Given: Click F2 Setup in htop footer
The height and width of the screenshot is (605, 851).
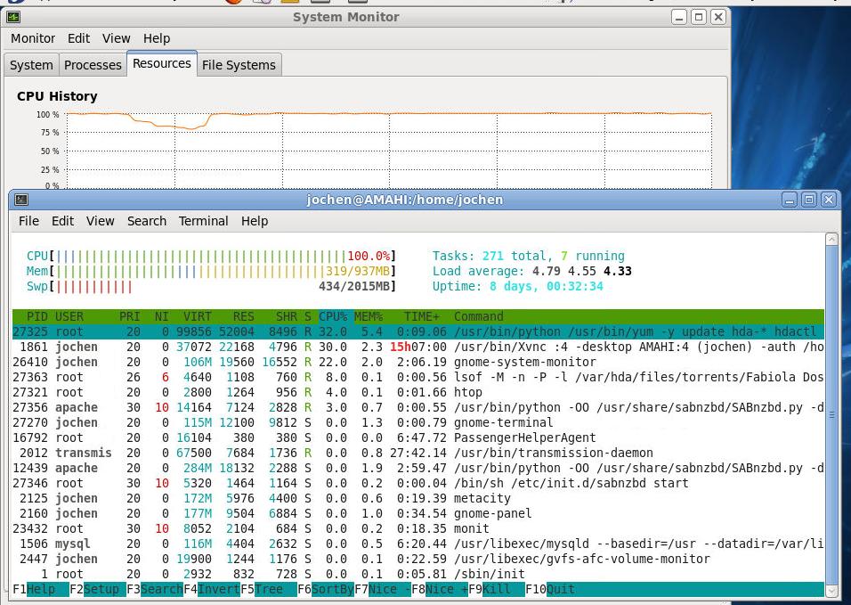Looking at the screenshot, I should [98, 589].
